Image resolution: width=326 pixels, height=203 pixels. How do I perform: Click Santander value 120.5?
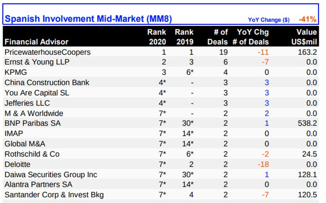pyautogui.click(x=307, y=195)
